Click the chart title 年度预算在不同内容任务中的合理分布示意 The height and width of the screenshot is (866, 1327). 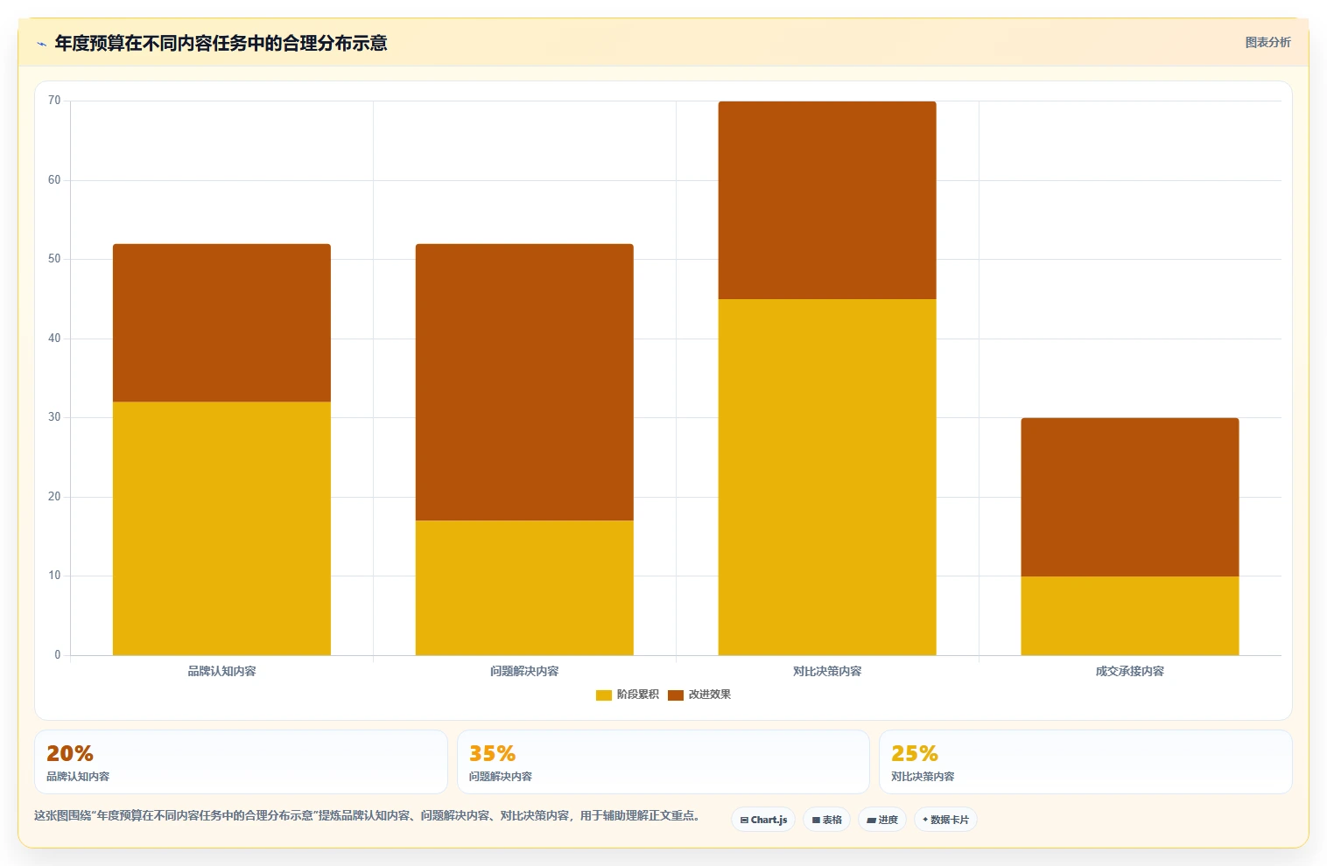tap(221, 43)
